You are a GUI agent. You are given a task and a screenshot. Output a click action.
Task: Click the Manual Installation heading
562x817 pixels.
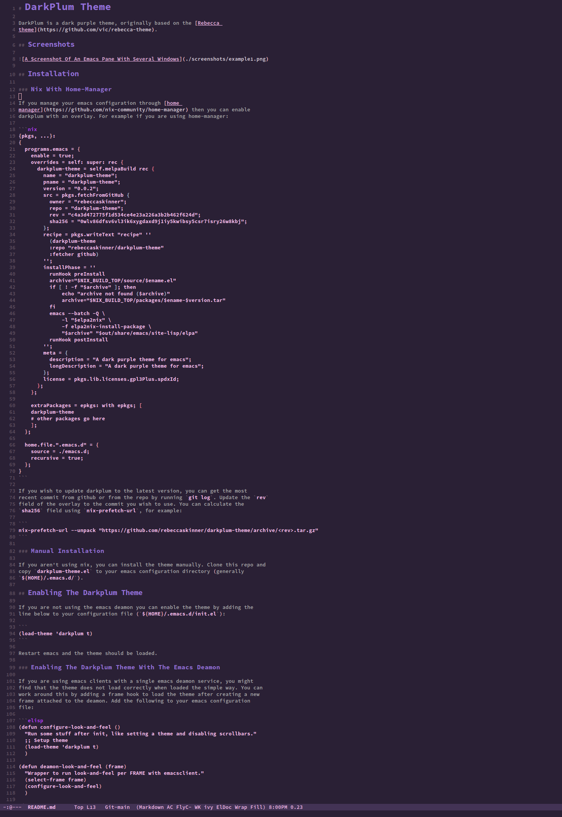(x=68, y=551)
